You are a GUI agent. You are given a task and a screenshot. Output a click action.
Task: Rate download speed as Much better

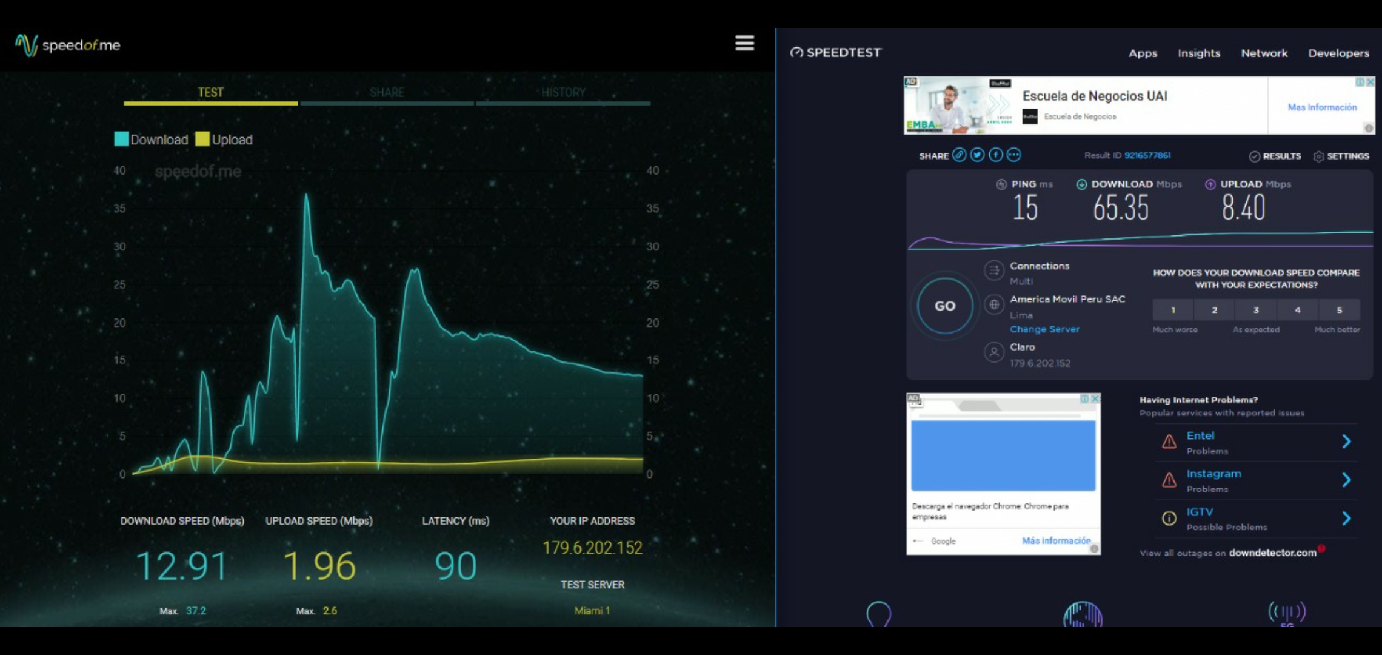pyautogui.click(x=1340, y=310)
